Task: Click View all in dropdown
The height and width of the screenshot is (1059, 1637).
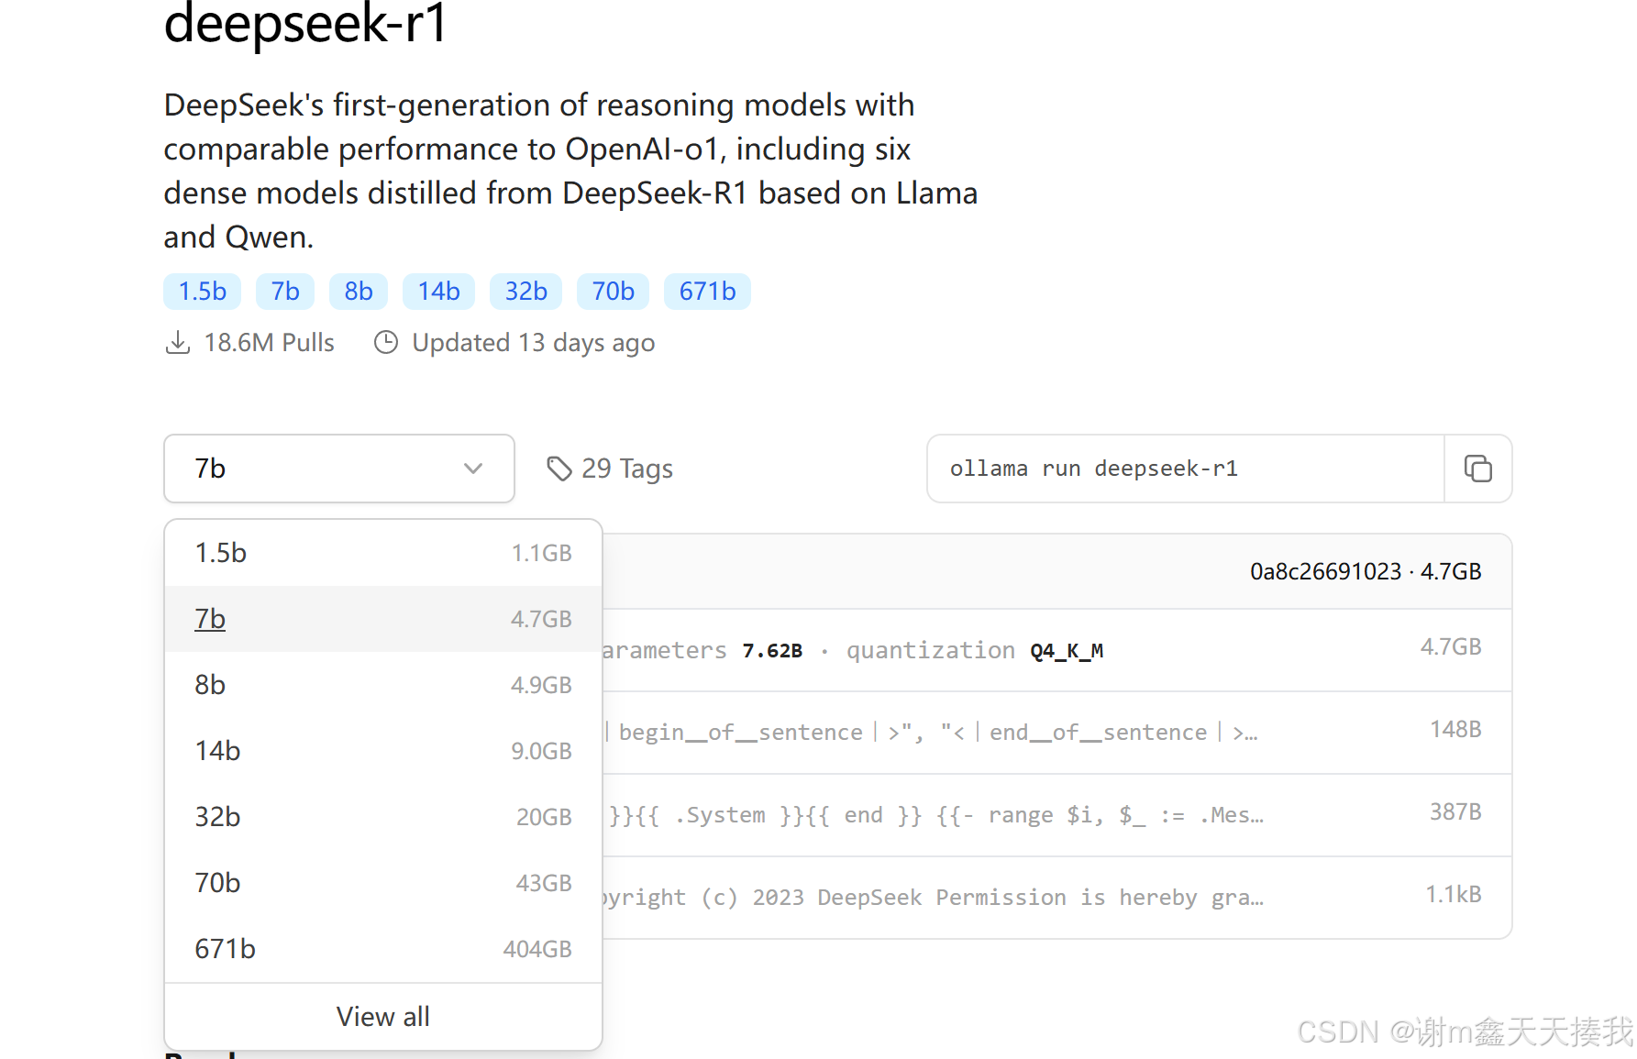Action: click(382, 1017)
